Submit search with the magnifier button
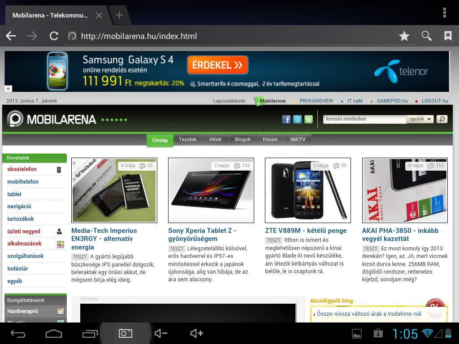Screen dimensions: 459x344 coord(442,119)
